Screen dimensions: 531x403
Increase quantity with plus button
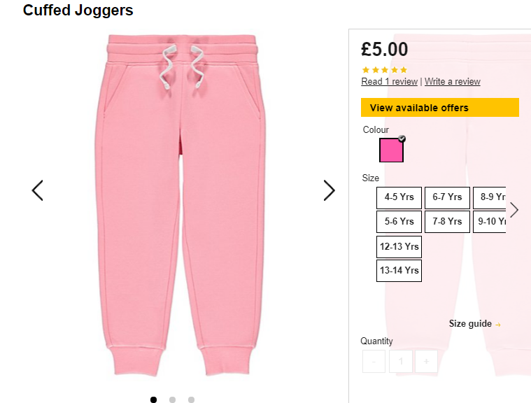[x=426, y=361]
